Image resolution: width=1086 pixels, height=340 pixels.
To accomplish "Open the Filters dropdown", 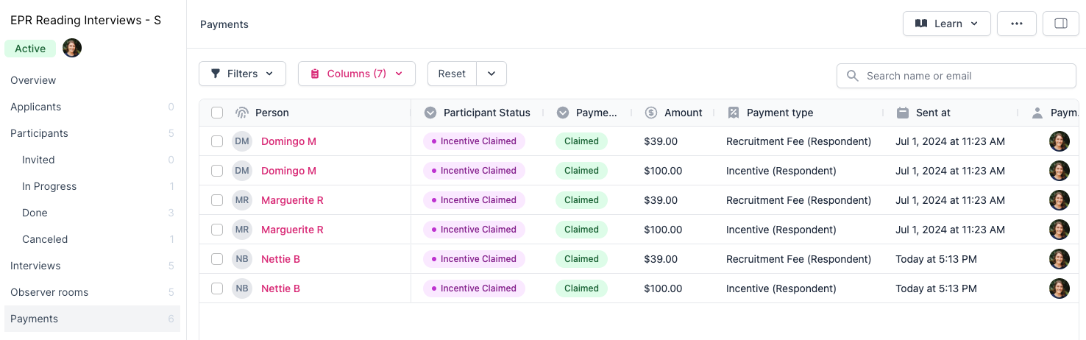I will tap(242, 74).
